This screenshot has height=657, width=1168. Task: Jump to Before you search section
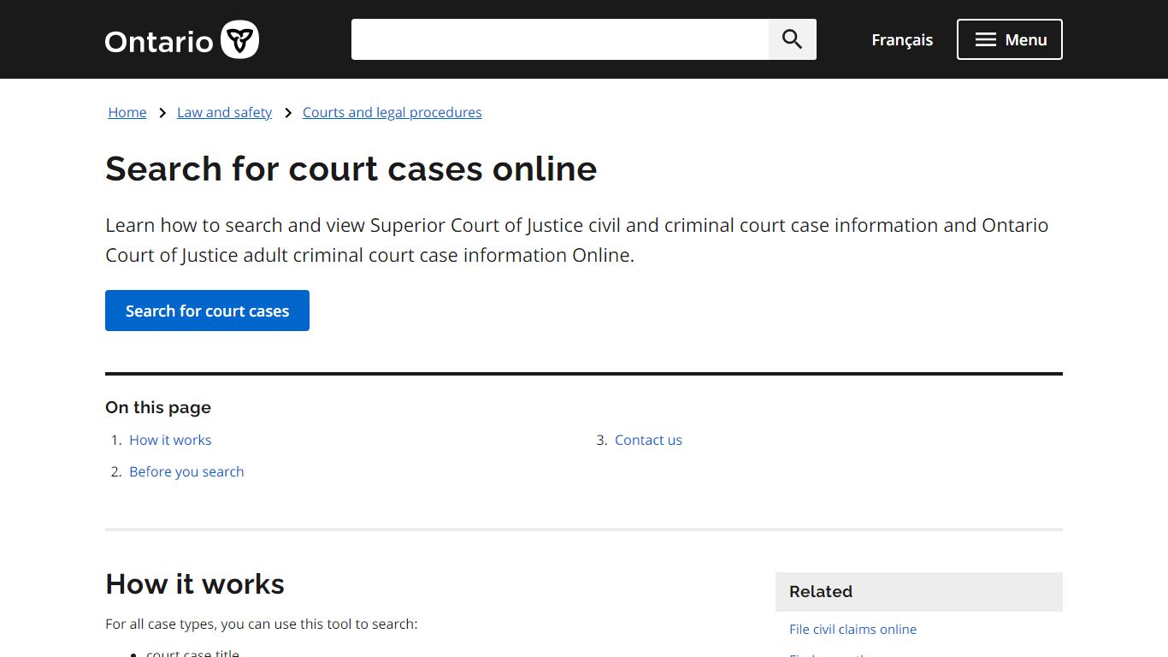coord(186,471)
